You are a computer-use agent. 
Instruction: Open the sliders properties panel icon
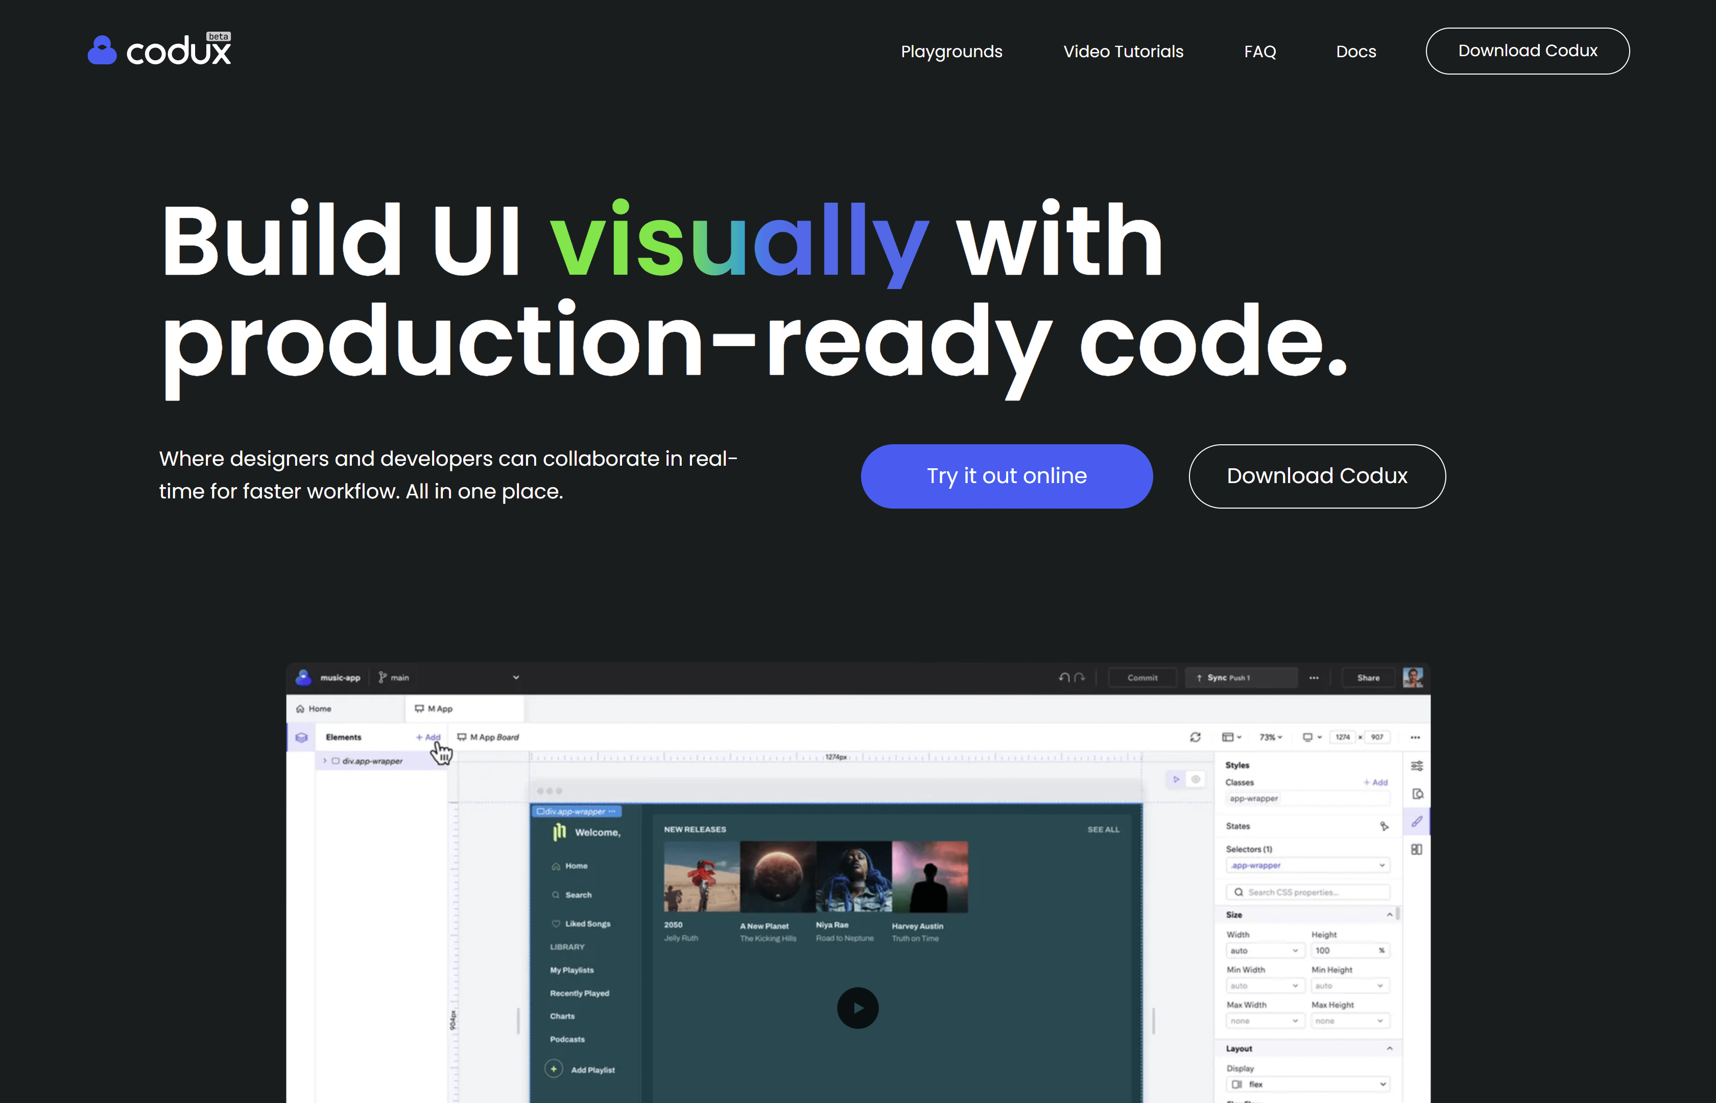[x=1417, y=765]
